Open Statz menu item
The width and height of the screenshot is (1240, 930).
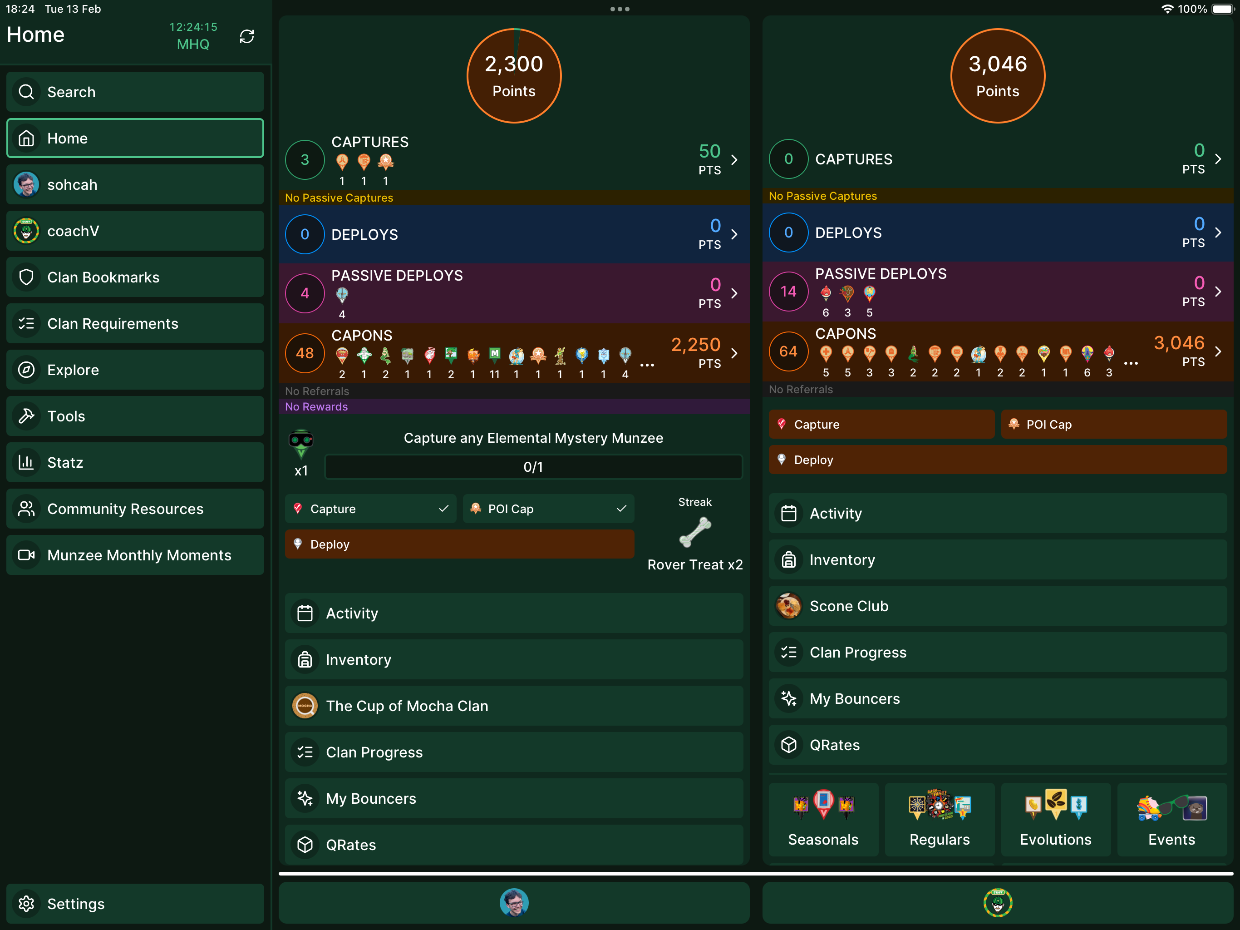135,462
